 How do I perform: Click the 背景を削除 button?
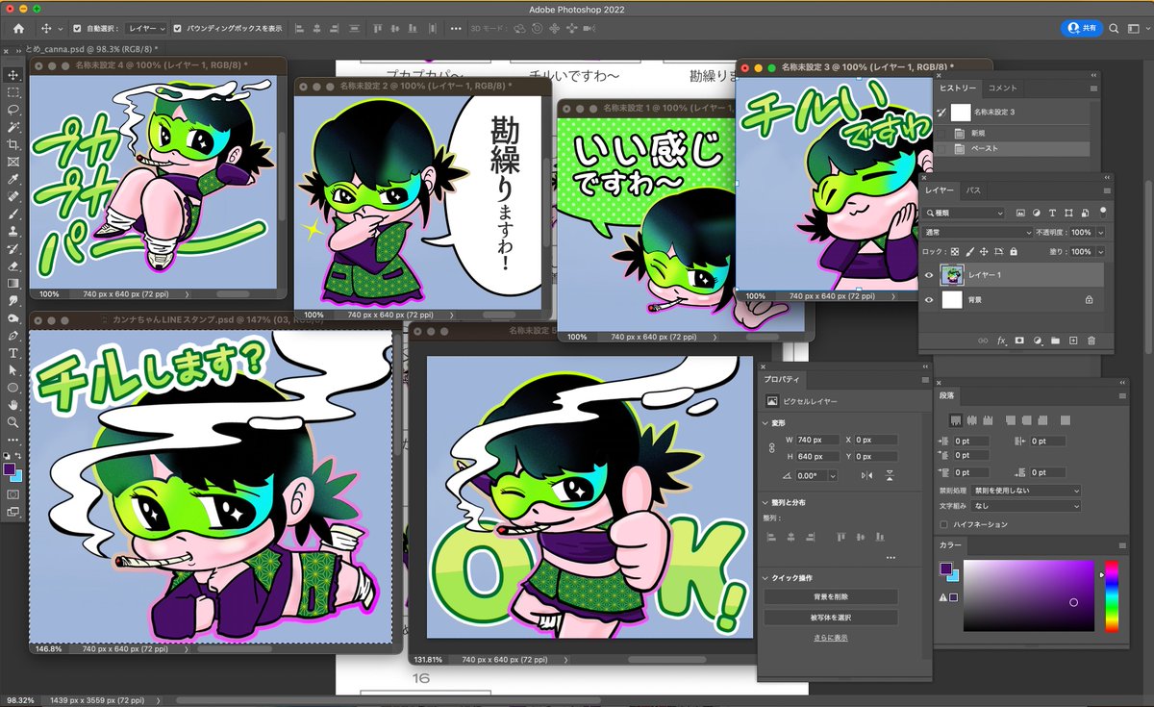point(831,597)
